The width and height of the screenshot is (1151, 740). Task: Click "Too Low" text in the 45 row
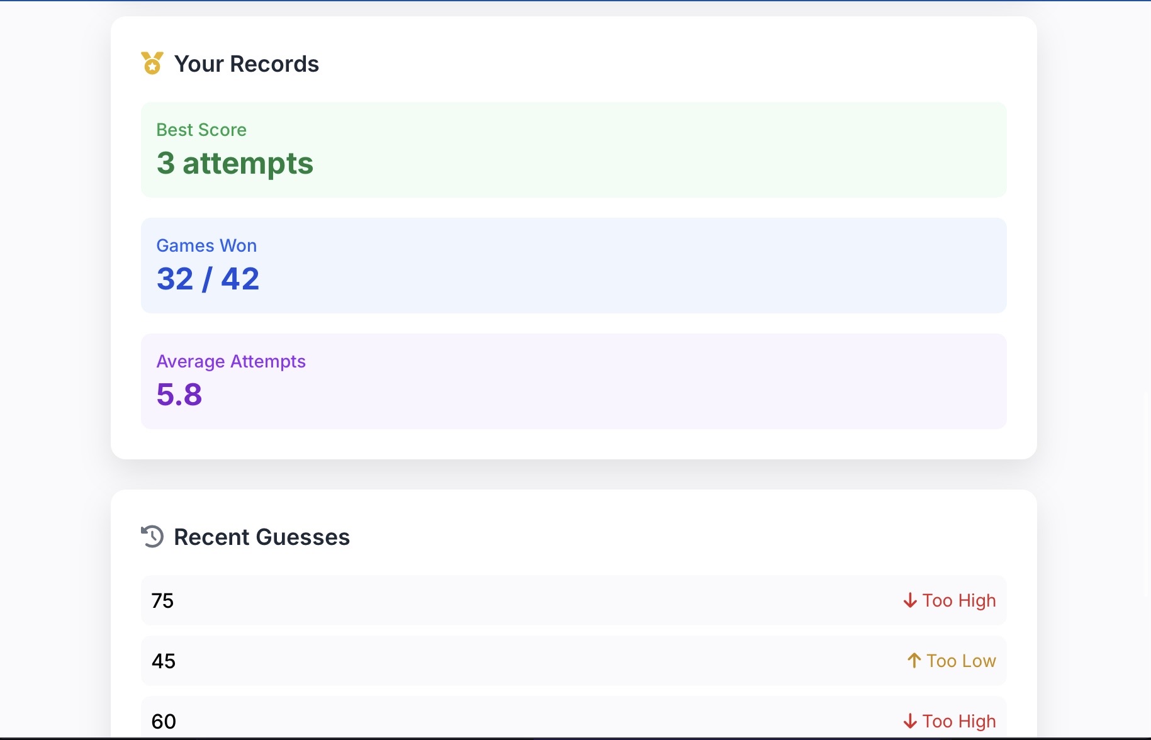pos(961,661)
